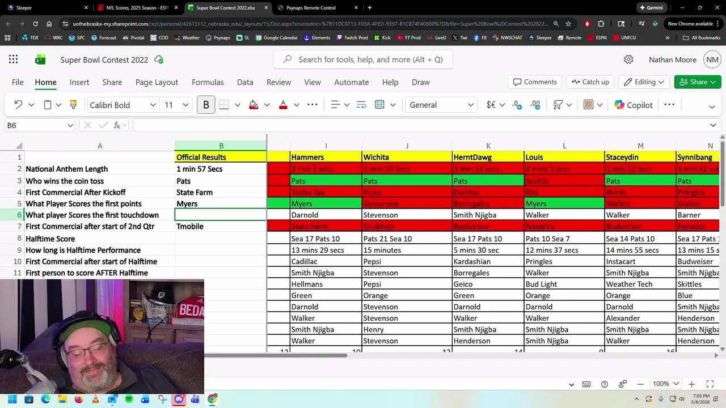Select the format painter brush

[73, 105]
